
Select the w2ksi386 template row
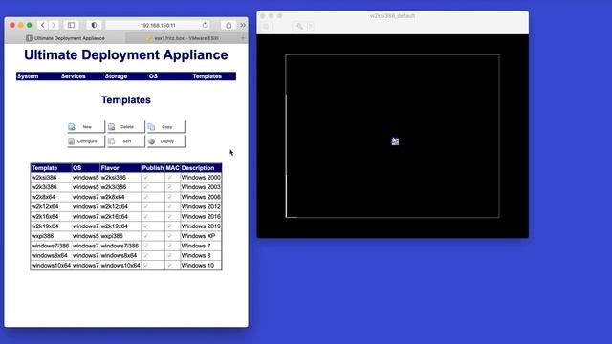pyautogui.click(x=126, y=177)
